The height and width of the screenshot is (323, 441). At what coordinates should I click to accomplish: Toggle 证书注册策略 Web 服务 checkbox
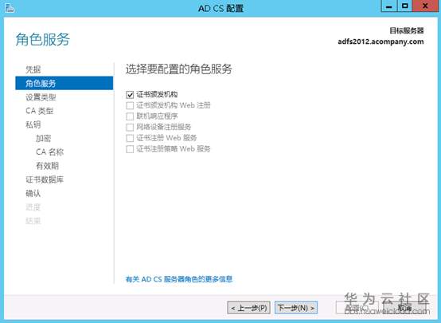(x=130, y=149)
